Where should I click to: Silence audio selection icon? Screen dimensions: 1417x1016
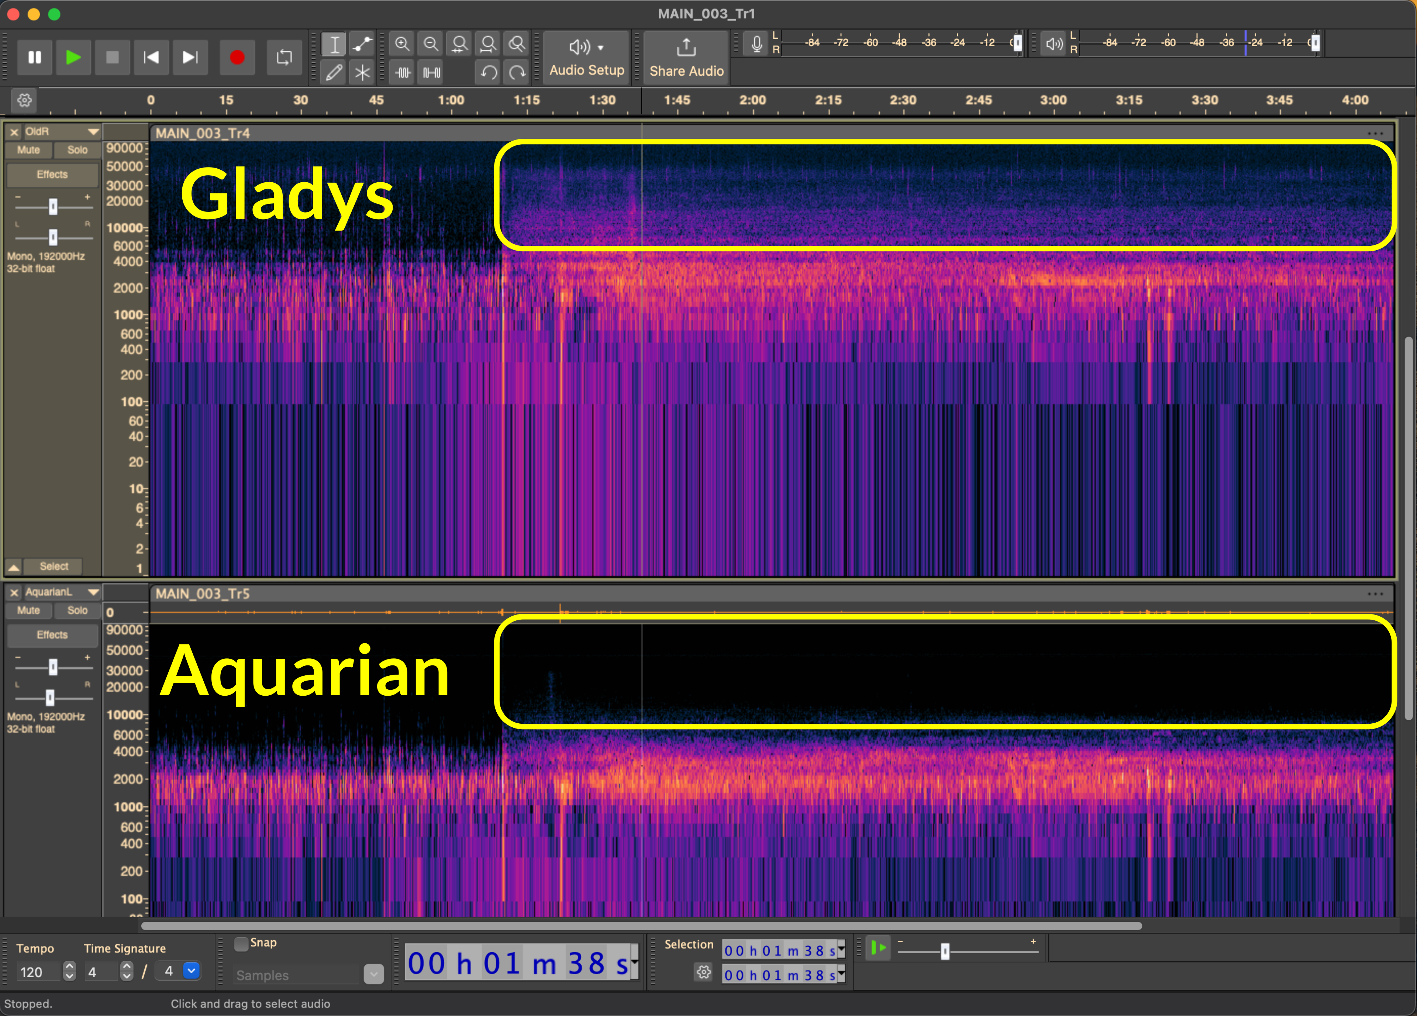(431, 72)
